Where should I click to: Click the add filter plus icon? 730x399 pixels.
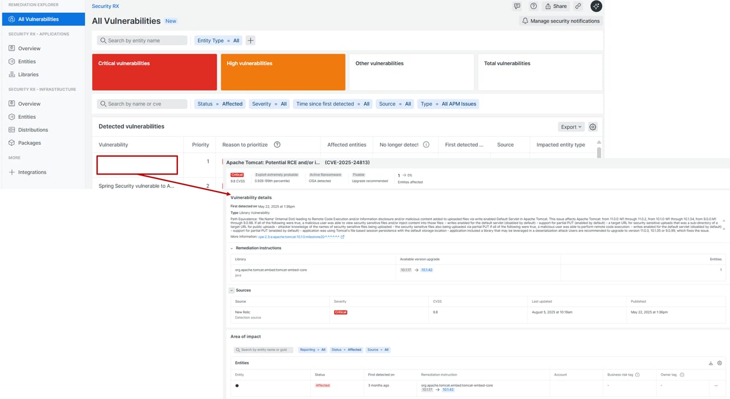pos(250,40)
